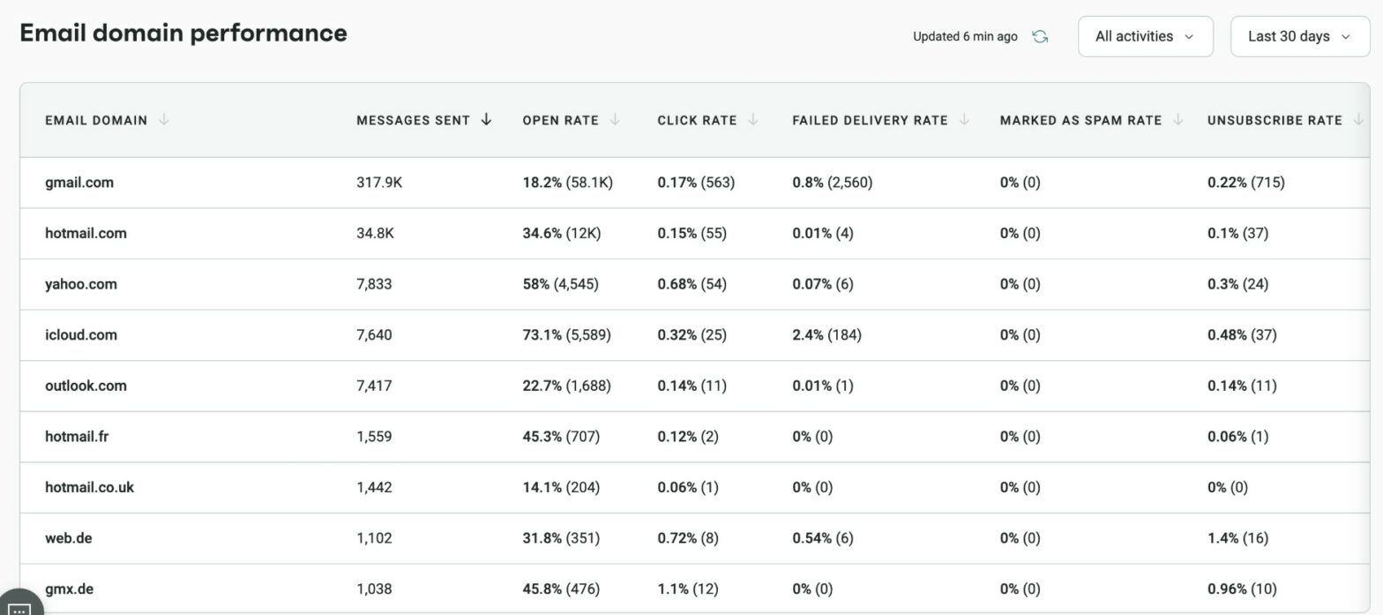
Task: Select the icloud.com domain row
Action: pyautogui.click(x=694, y=334)
